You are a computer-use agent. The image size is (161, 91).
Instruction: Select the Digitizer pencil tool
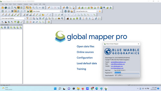coord(49,8)
